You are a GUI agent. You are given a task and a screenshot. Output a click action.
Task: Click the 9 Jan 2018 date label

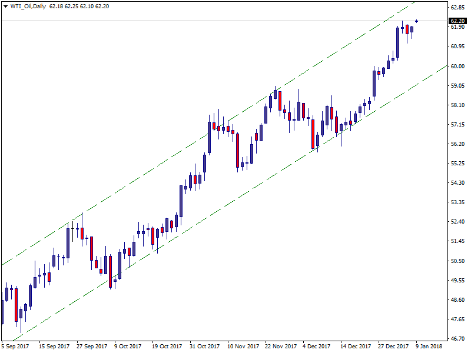[429, 347]
